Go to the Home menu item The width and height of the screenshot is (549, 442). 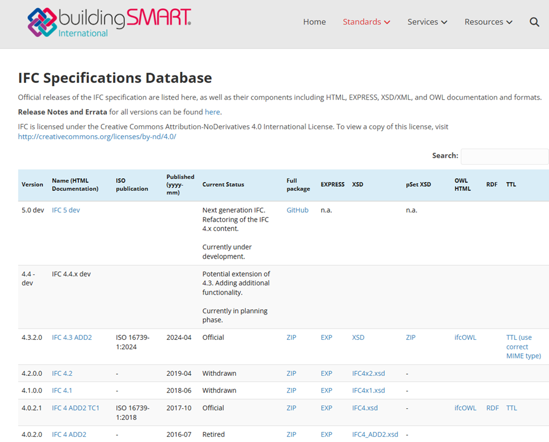[314, 22]
